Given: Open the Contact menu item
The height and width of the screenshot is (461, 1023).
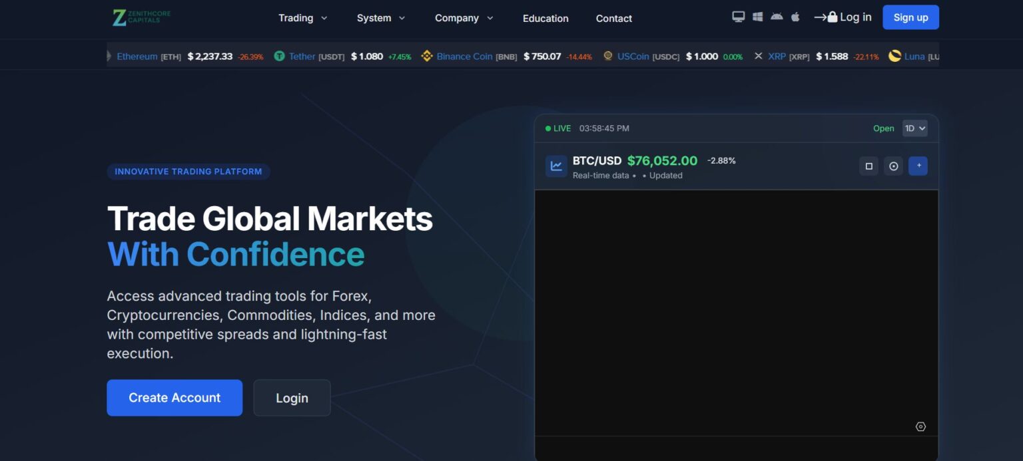Looking at the screenshot, I should point(613,19).
